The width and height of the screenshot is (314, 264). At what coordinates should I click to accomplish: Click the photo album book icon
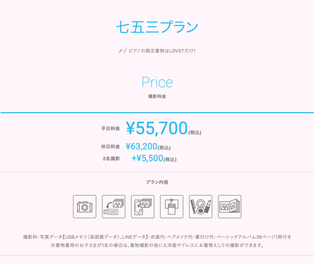point(229,207)
